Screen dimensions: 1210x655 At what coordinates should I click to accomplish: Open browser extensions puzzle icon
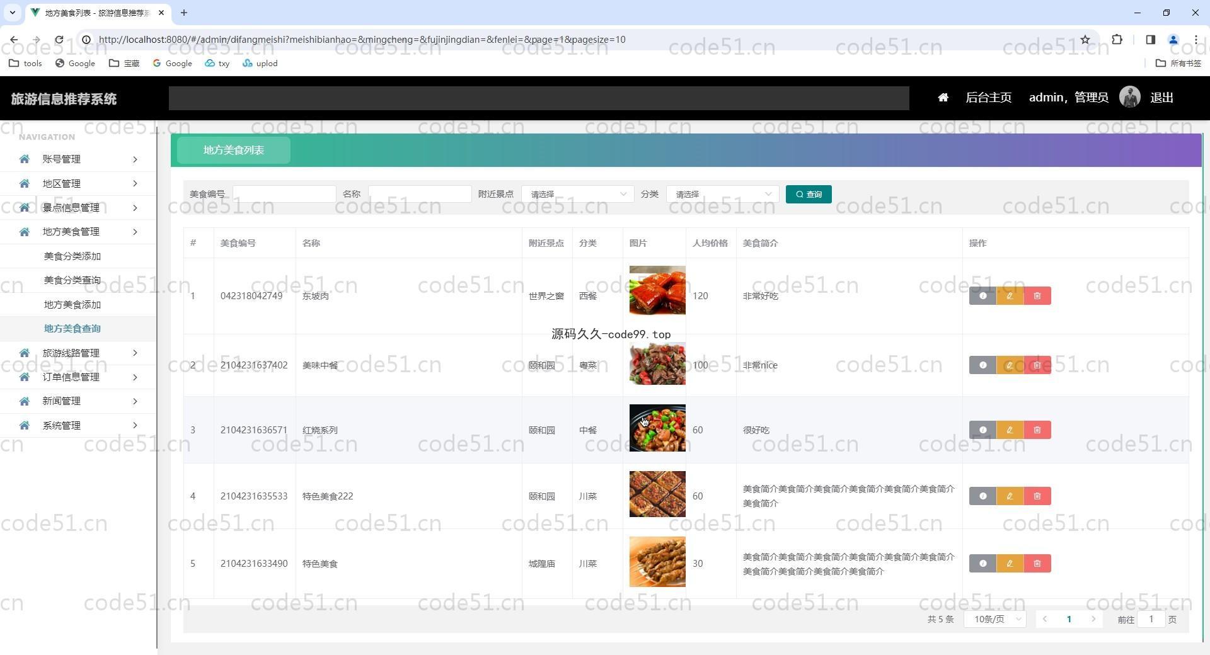[1117, 40]
